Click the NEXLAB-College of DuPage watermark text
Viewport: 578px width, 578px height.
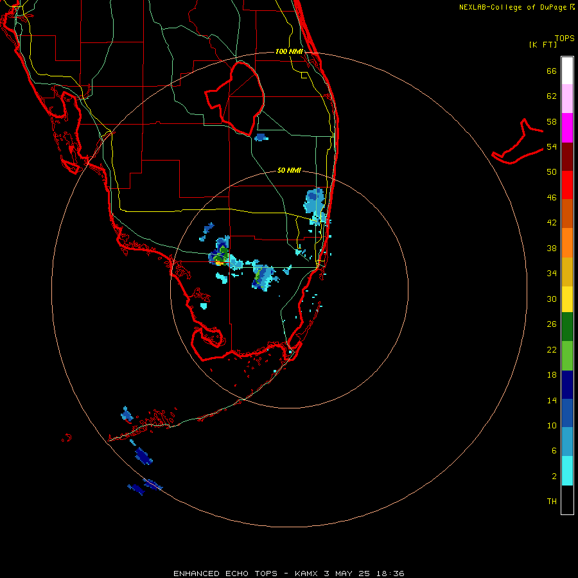pyautogui.click(x=516, y=7)
